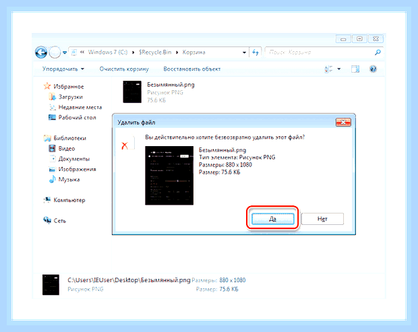Cancel deletion with the Нет button

click(322, 219)
